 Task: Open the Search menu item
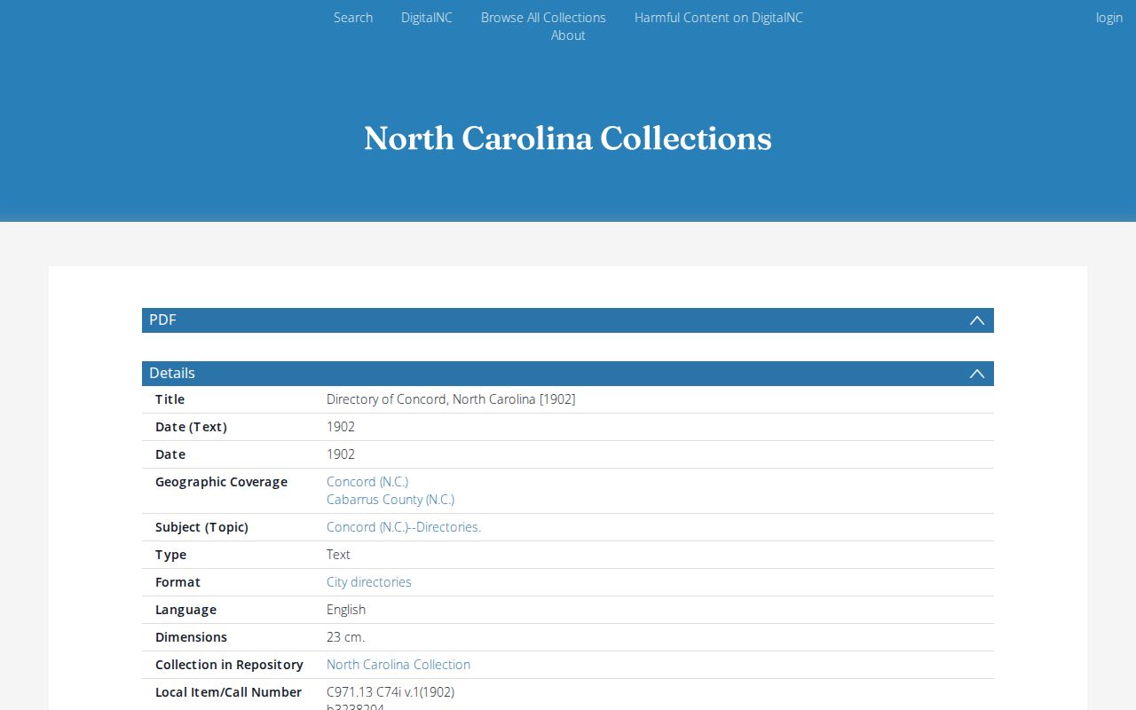point(353,18)
